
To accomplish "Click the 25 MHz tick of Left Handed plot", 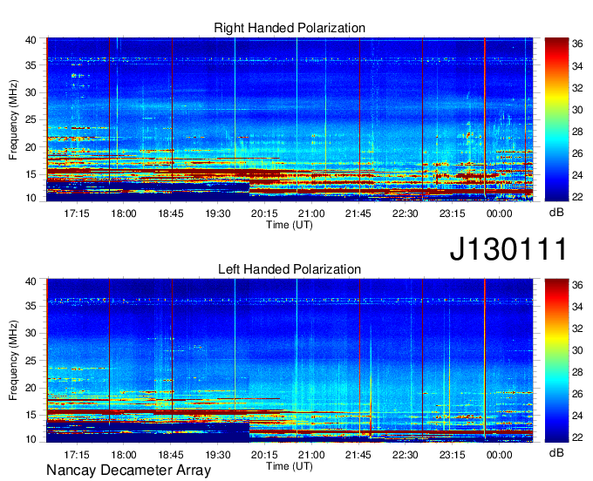I will [31, 361].
